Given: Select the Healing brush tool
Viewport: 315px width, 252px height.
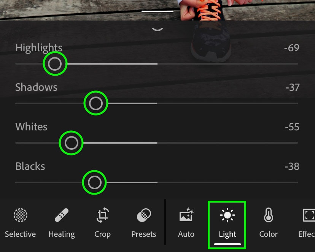Looking at the screenshot, I should coord(62,223).
